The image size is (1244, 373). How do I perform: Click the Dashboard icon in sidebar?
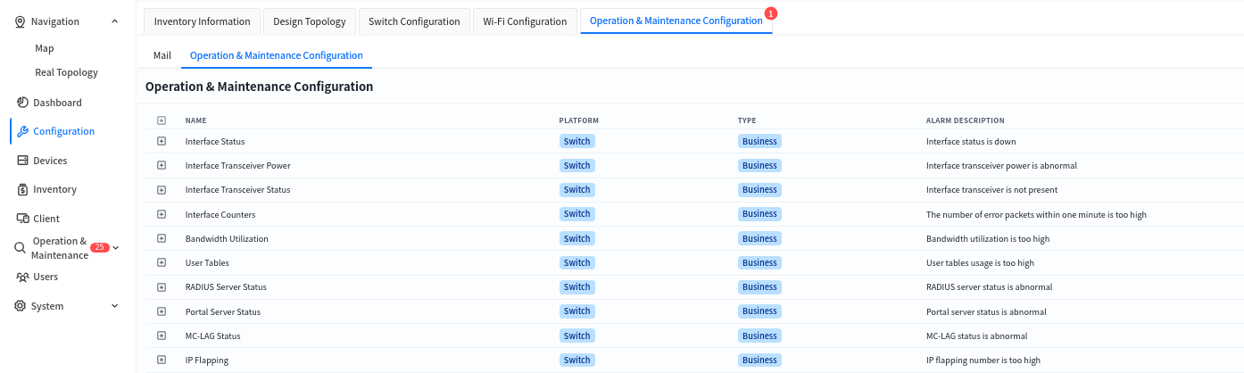(x=23, y=103)
